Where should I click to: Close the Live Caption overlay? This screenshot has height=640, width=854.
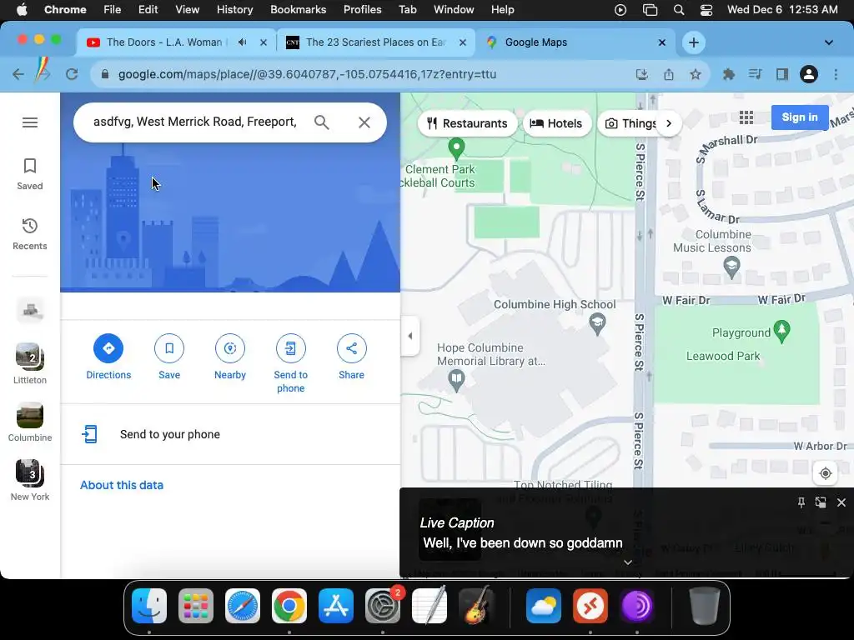[x=841, y=502]
